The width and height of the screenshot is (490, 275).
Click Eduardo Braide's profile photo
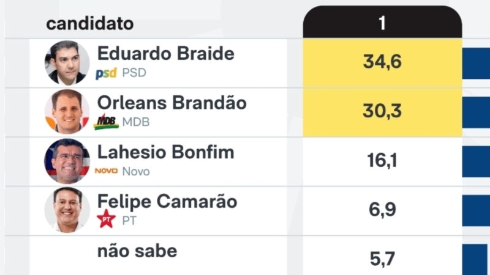tap(67, 63)
